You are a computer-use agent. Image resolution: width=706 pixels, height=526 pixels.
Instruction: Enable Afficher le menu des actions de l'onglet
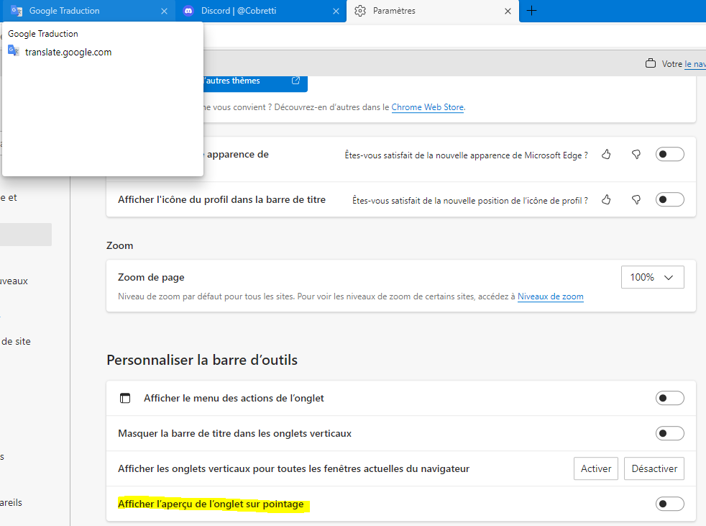click(669, 397)
